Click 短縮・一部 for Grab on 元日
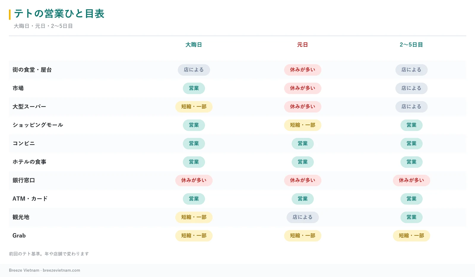The height and width of the screenshot is (277, 475). (x=303, y=236)
